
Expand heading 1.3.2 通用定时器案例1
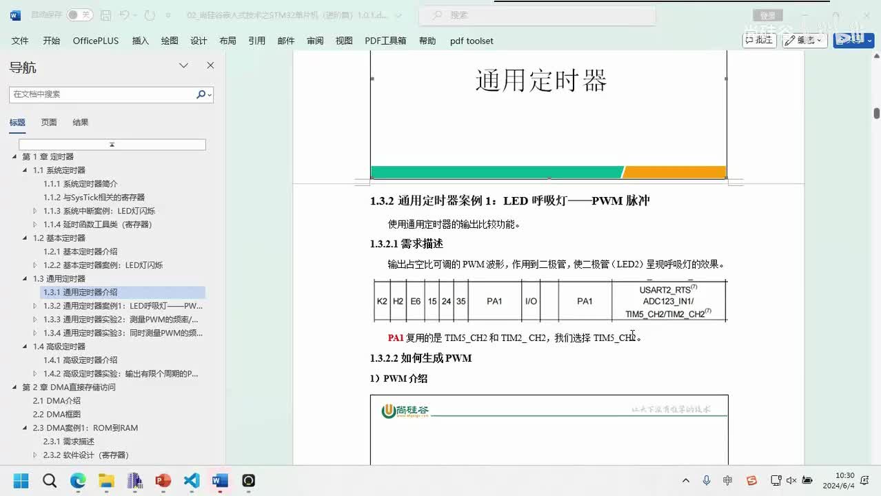[x=36, y=306]
